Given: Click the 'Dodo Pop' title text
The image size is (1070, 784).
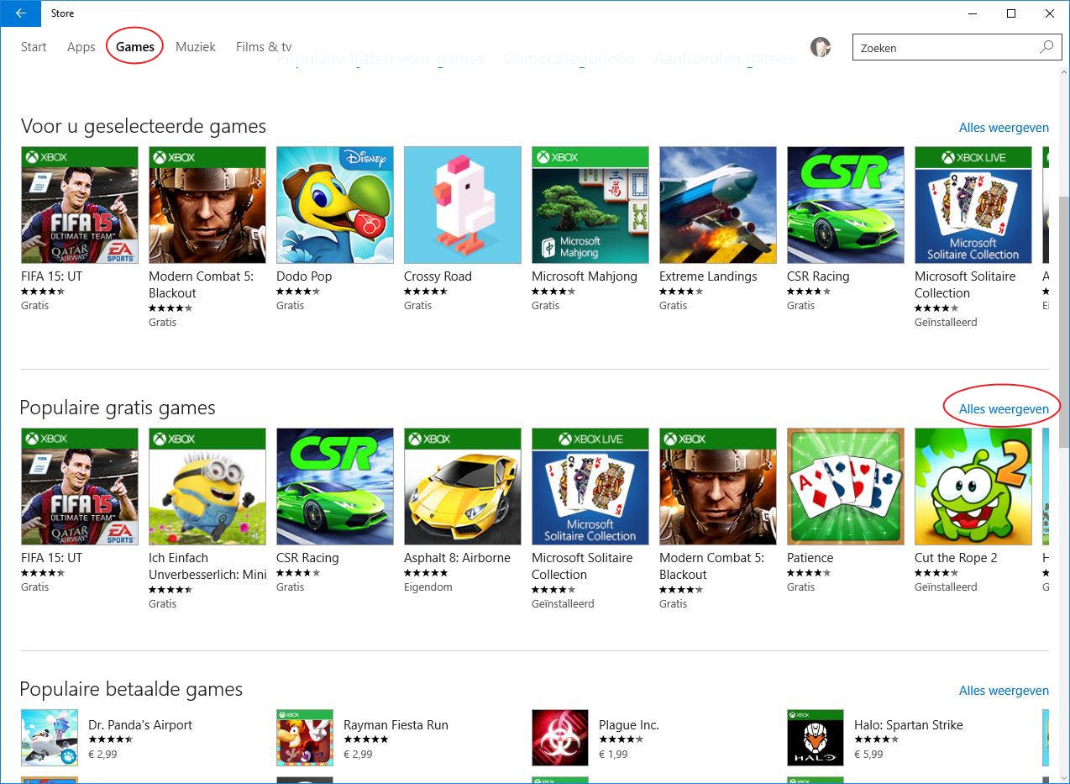Looking at the screenshot, I should (304, 276).
